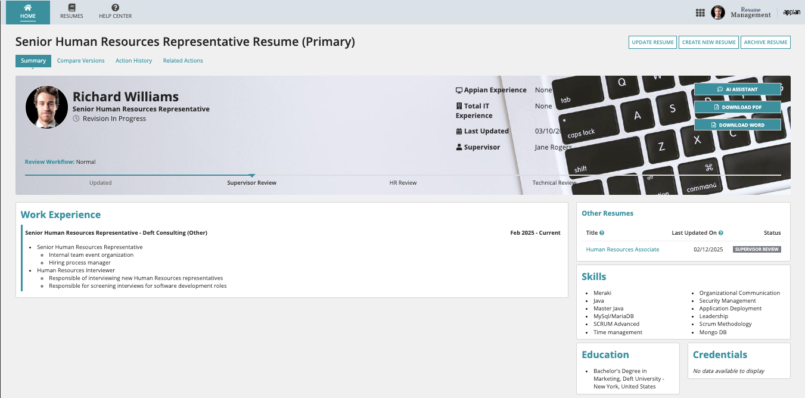Click the Work Experience heading
This screenshot has width=805, height=398.
tap(61, 215)
